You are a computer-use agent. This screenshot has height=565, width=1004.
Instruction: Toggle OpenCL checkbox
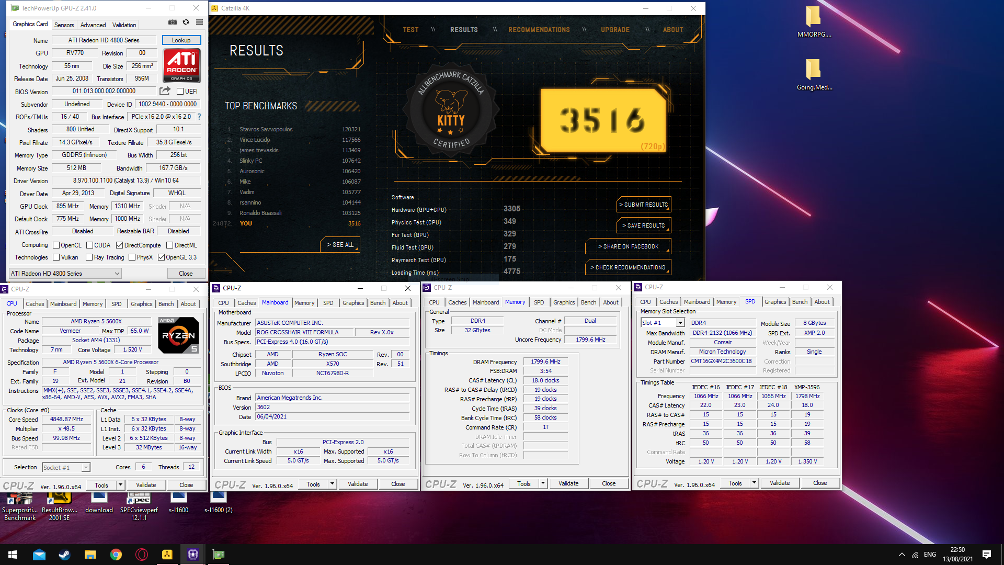(56, 245)
